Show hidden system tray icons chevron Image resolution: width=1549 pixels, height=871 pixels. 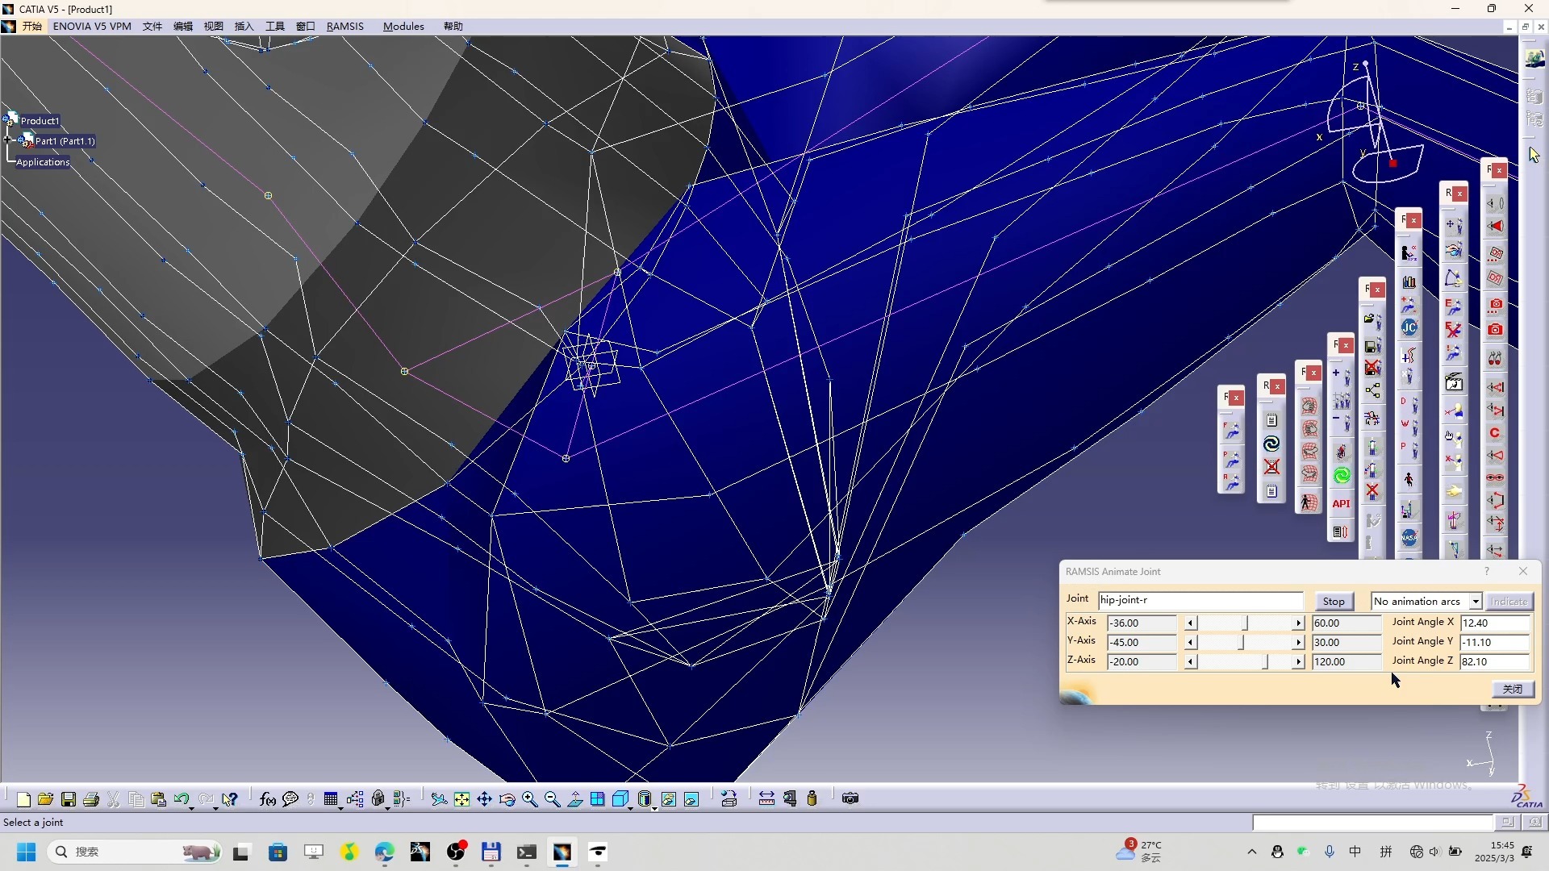(1251, 852)
